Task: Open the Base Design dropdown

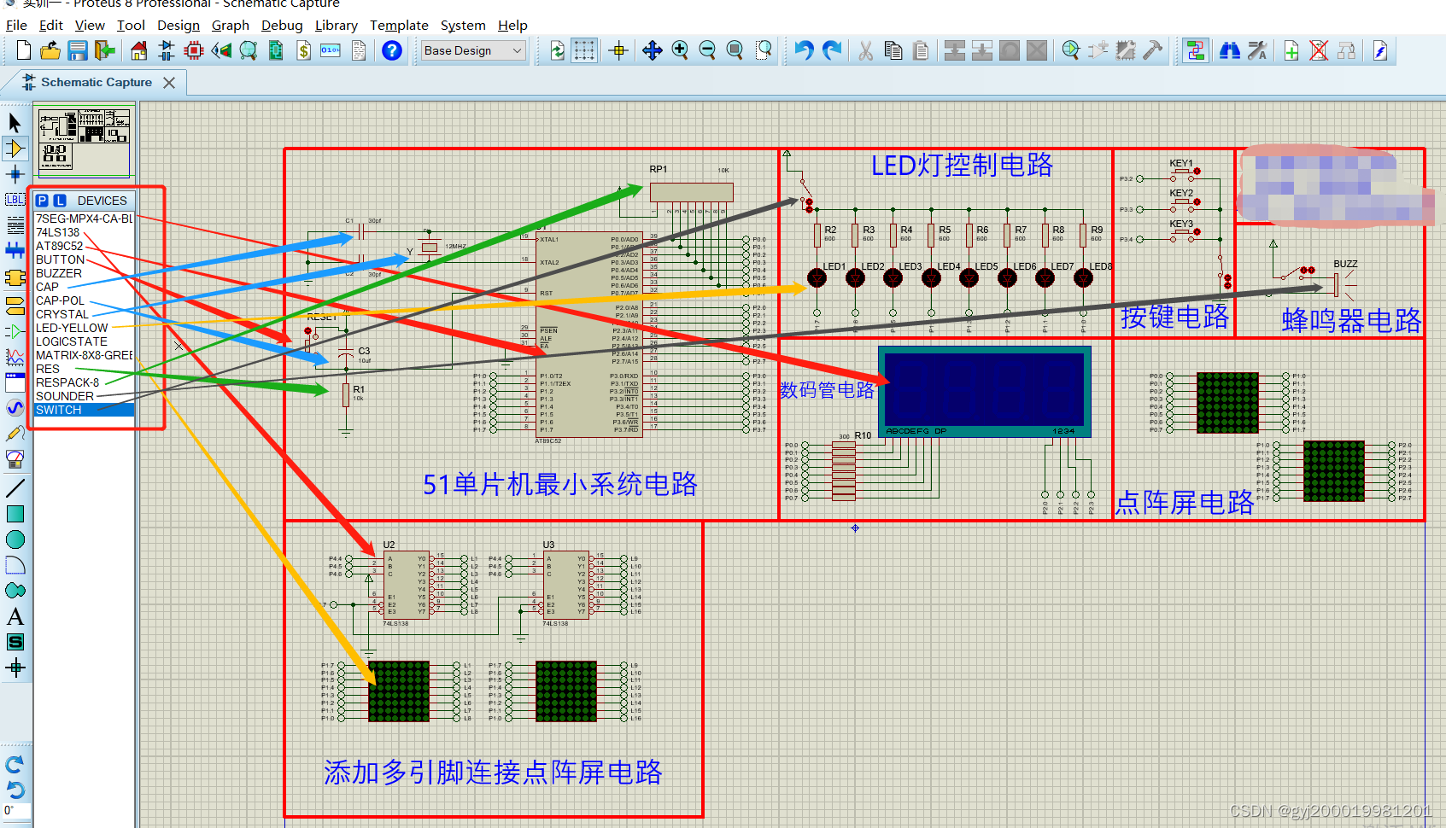Action: 473,50
